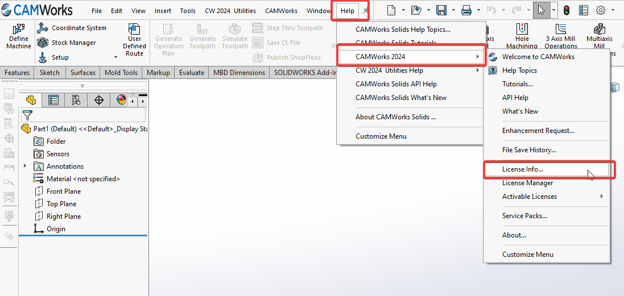Image resolution: width=624 pixels, height=296 pixels.
Task: Switch to the FeatureManager design tree tab
Action: [x=31, y=100]
